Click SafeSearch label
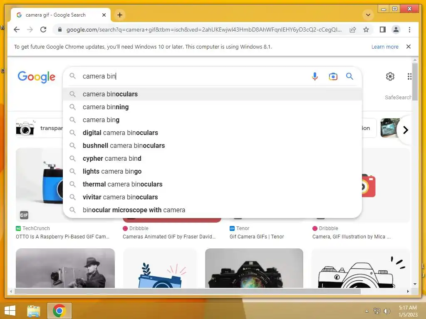 [x=398, y=97]
